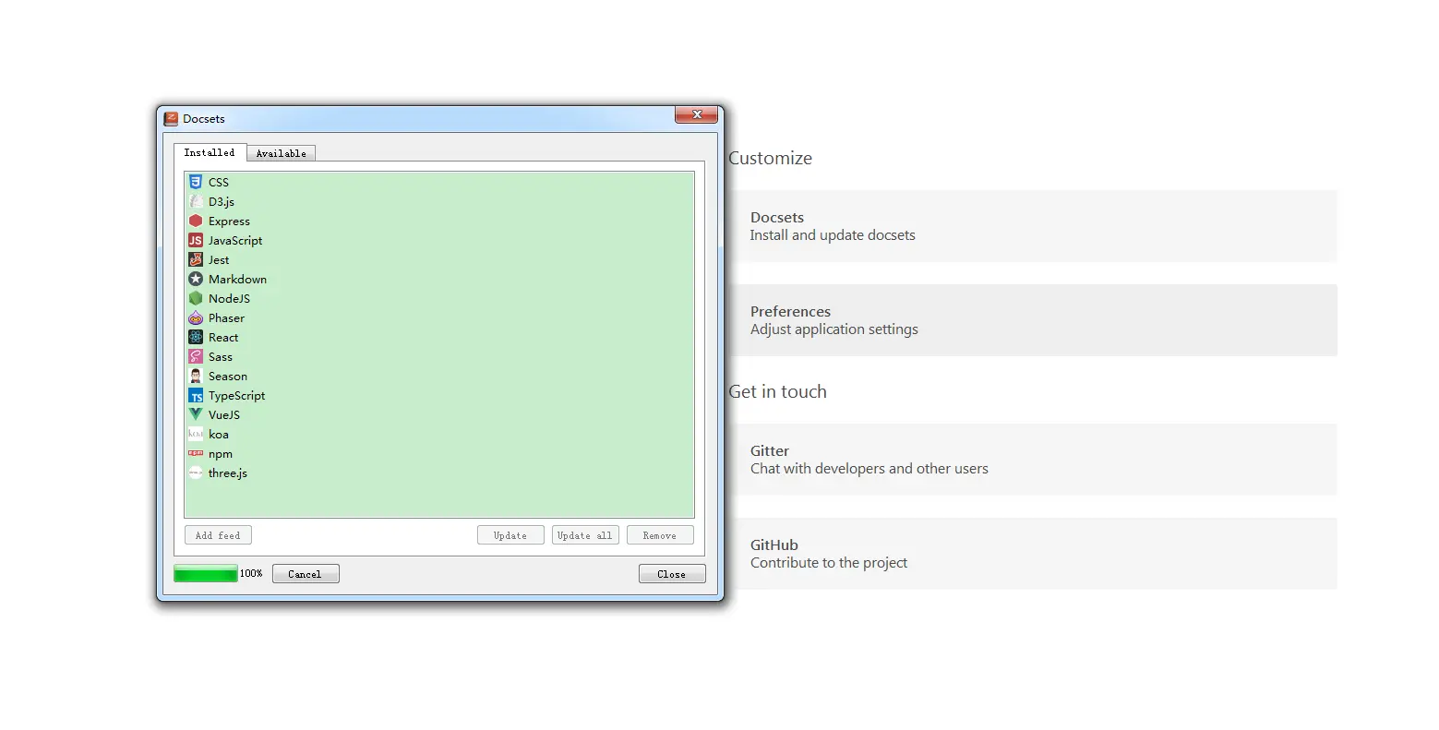Click the NodeJS green hexagon icon
The image size is (1439, 730).
pos(196,298)
